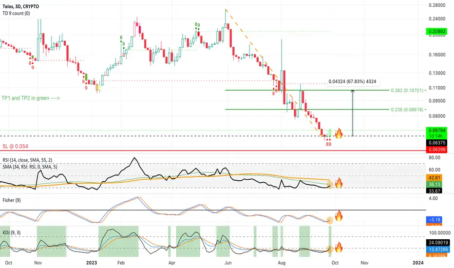
Task: Click the blue 13.47266 KDJ value tag
Action: click(438, 249)
